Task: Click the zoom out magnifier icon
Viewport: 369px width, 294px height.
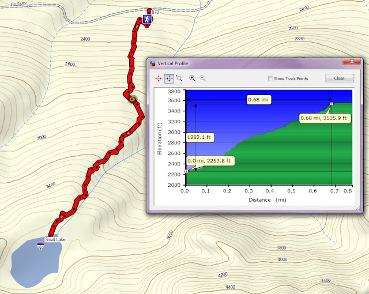Action: tap(202, 78)
